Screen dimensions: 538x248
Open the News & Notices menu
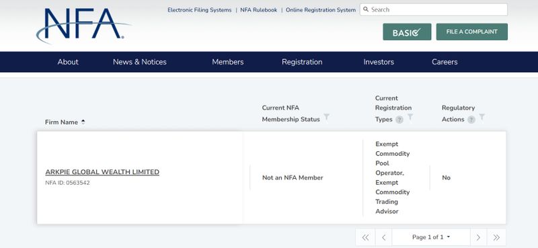pyautogui.click(x=140, y=62)
